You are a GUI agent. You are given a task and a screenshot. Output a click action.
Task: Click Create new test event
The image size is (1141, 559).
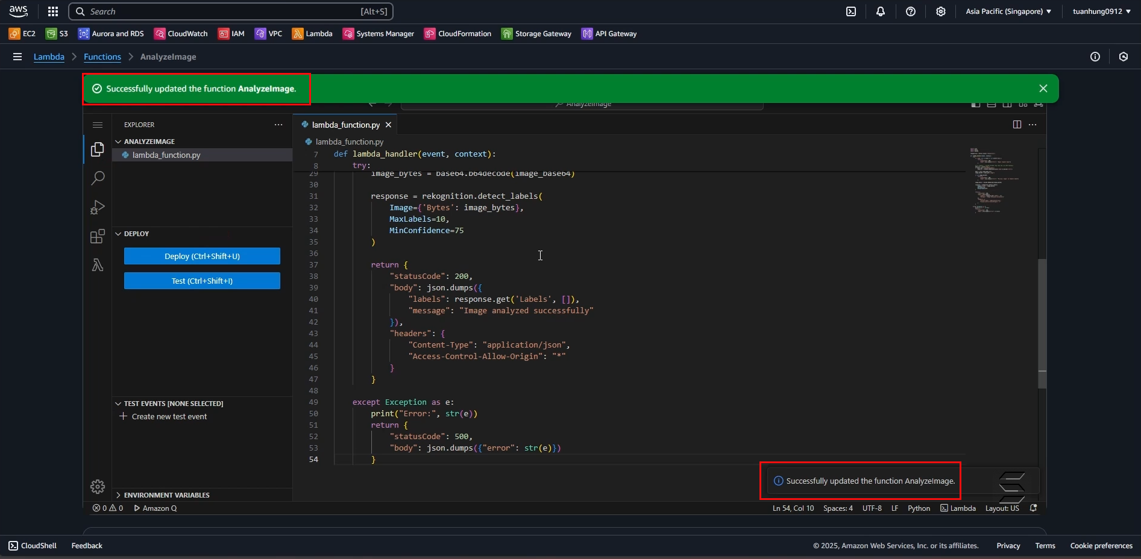pyautogui.click(x=163, y=417)
